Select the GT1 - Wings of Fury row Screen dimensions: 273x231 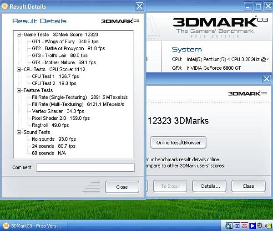(x=65, y=41)
